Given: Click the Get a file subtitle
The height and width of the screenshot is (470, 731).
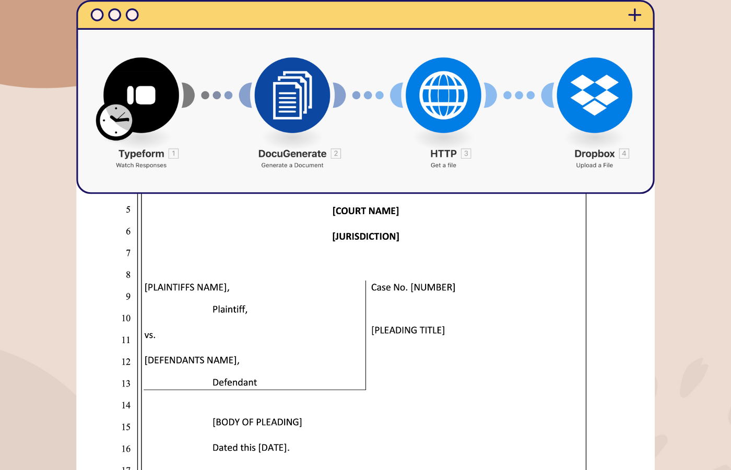Looking at the screenshot, I should click(443, 165).
